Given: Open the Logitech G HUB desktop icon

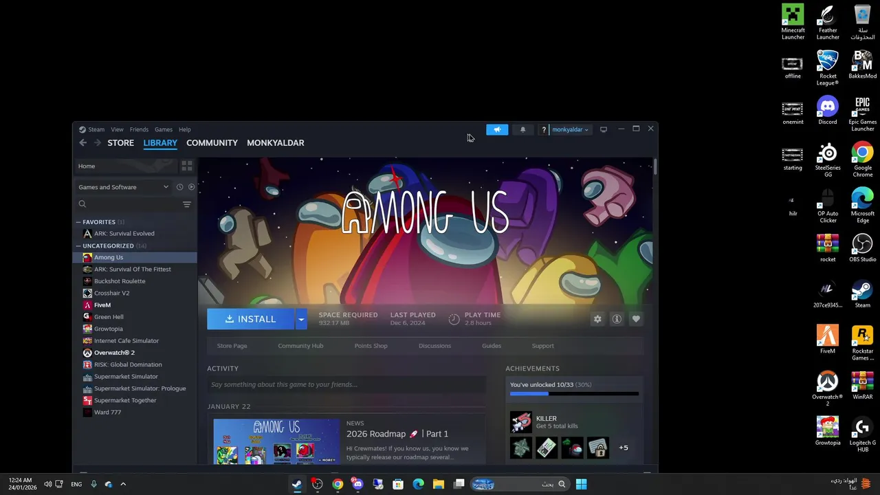Looking at the screenshot, I should click(x=862, y=434).
